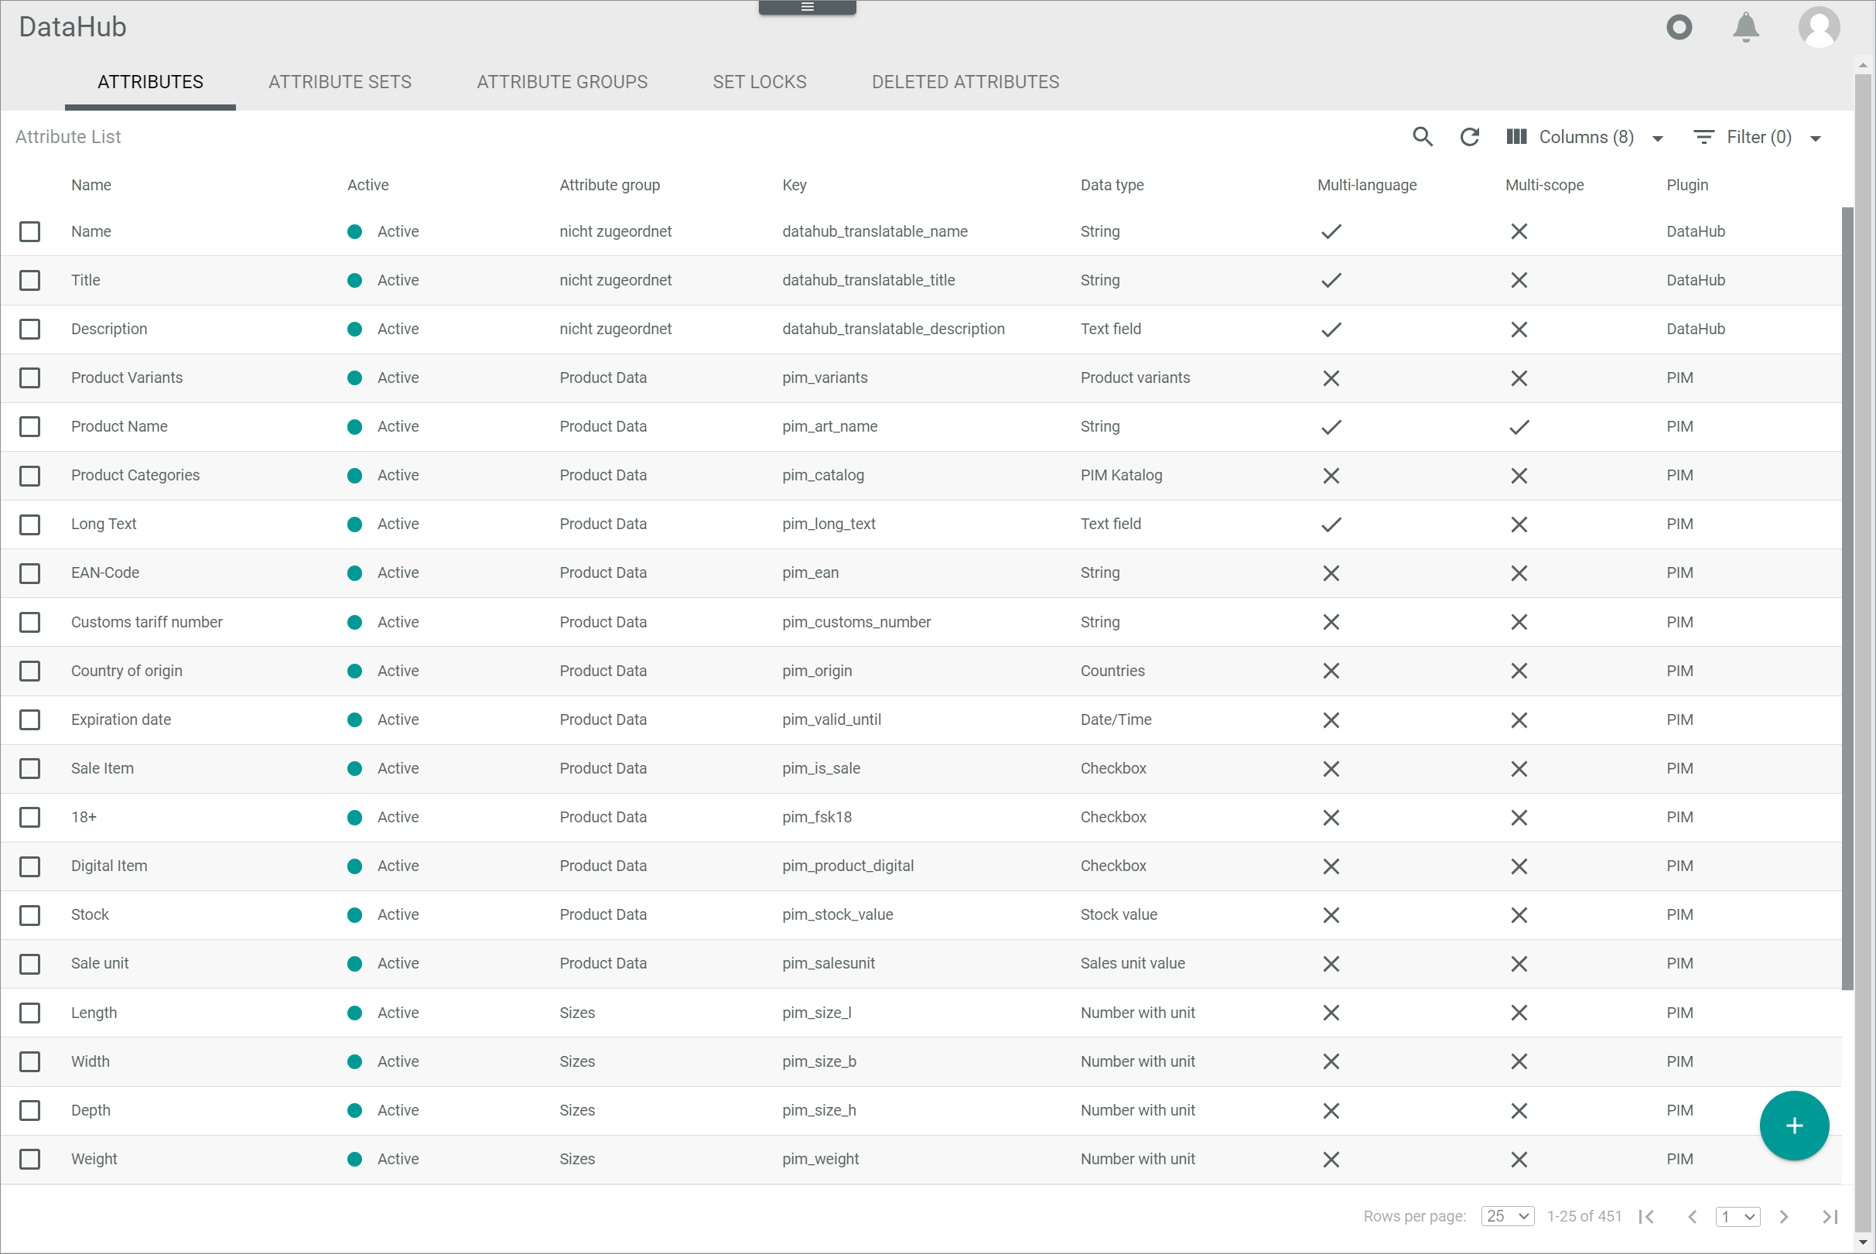
Task: Click the columns icon beside Columns (8)
Action: (x=1516, y=137)
